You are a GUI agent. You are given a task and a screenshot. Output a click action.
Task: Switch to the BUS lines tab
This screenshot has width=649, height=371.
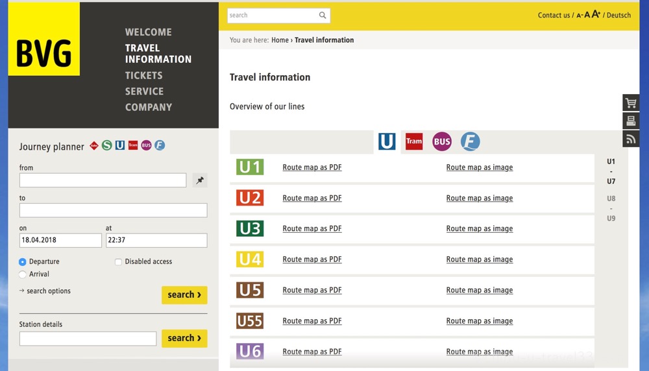coord(441,141)
